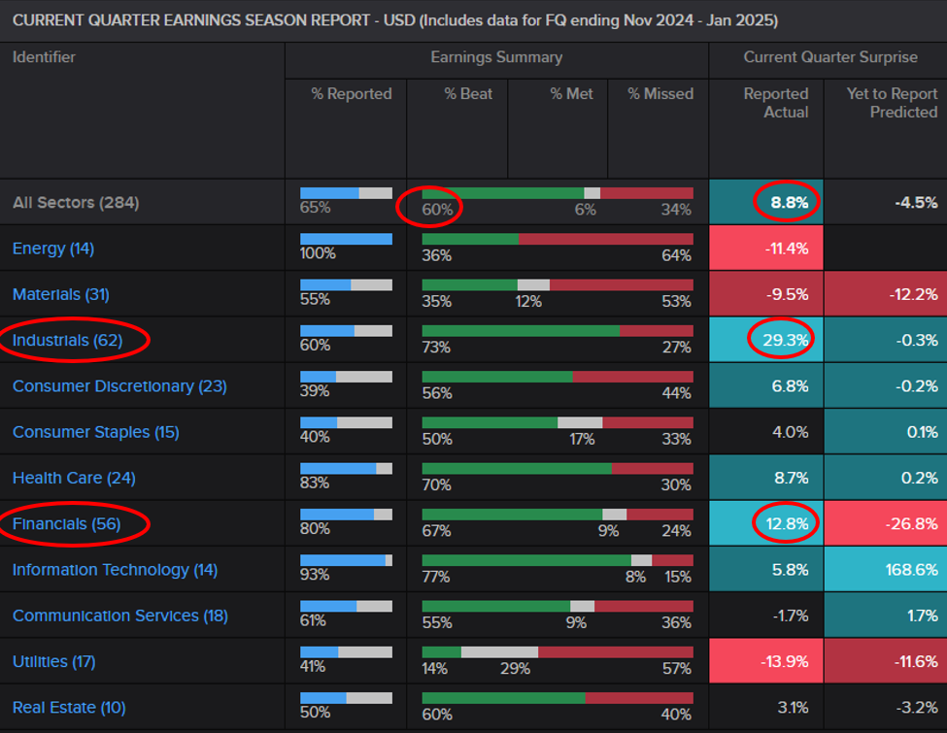Sort by the % Beat column header
The width and height of the screenshot is (947, 733).
469,94
